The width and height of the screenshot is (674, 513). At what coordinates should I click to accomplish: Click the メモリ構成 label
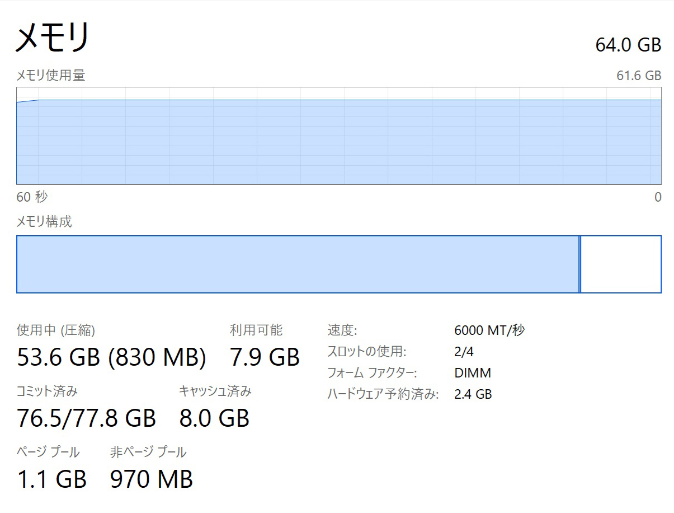44,222
